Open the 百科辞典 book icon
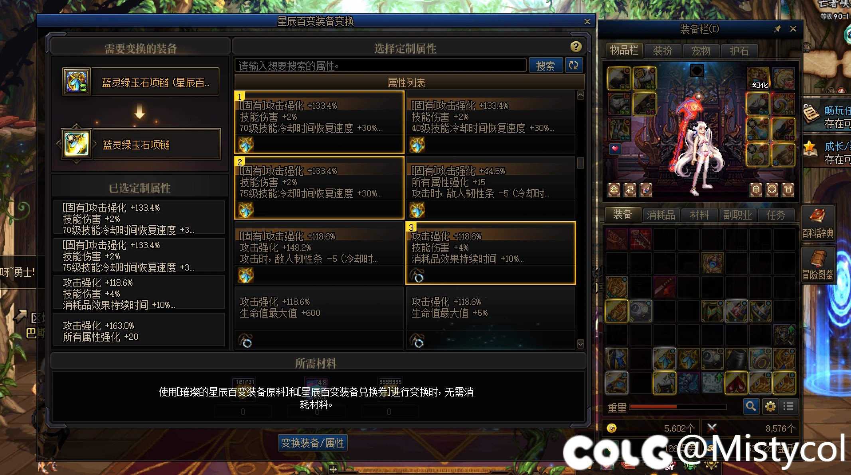The height and width of the screenshot is (475, 851). pyautogui.click(x=817, y=223)
